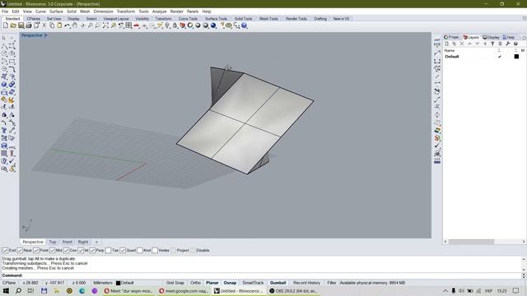
Task: Click the Delete layer X icon
Action: 462,44
